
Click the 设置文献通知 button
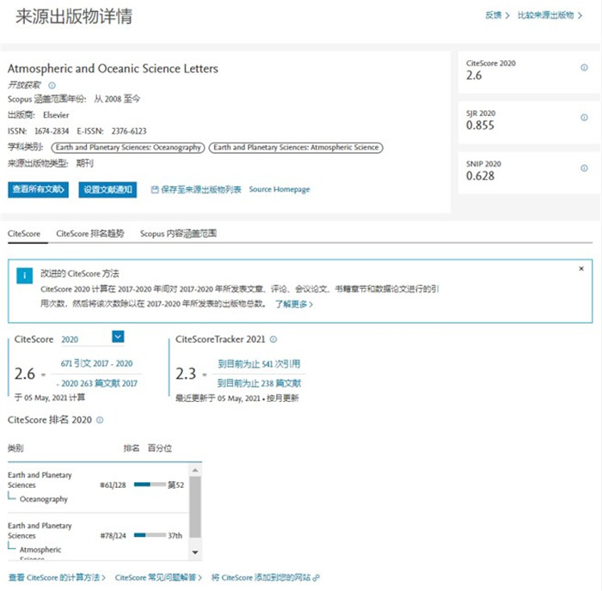107,190
